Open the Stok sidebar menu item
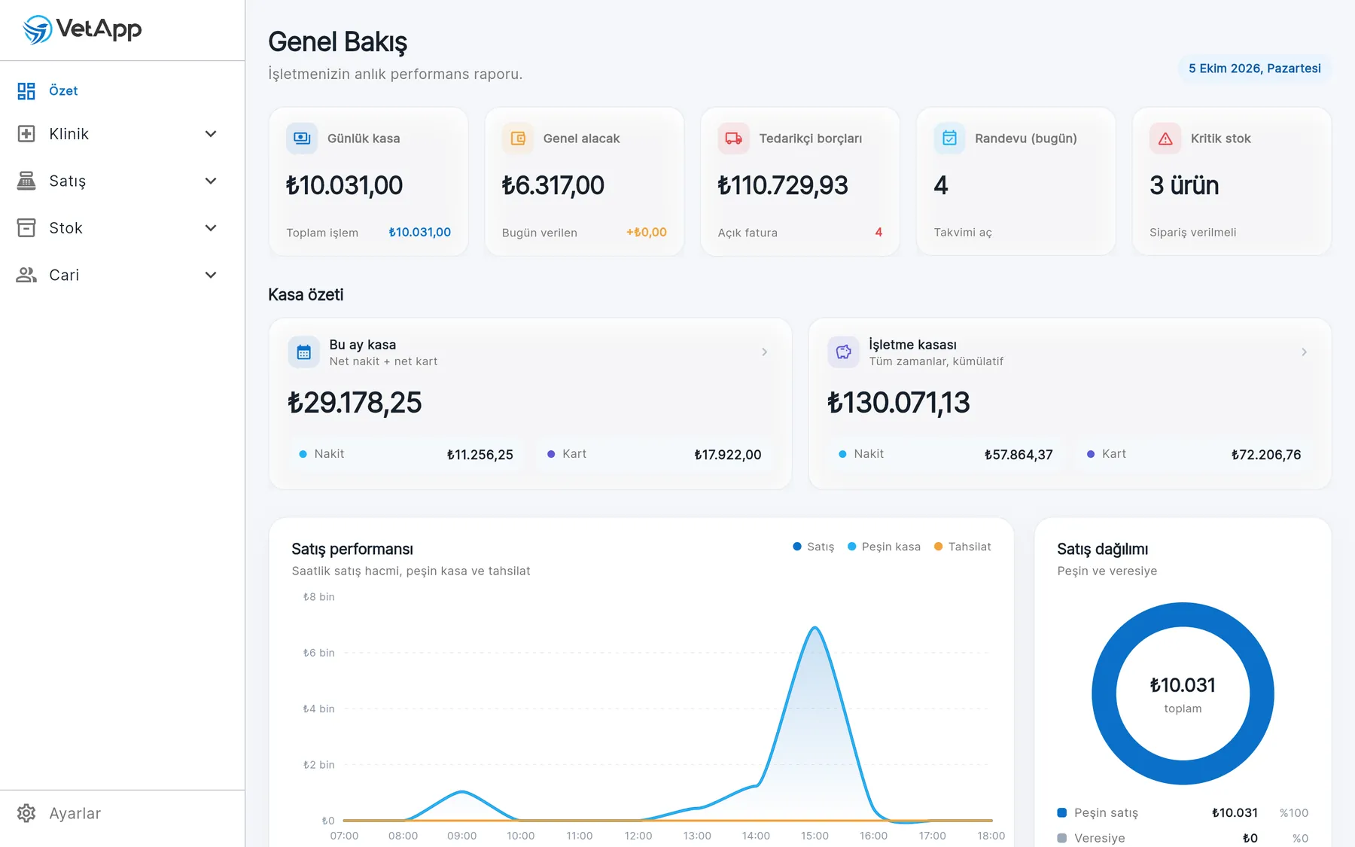This screenshot has height=847, width=1355. (122, 228)
